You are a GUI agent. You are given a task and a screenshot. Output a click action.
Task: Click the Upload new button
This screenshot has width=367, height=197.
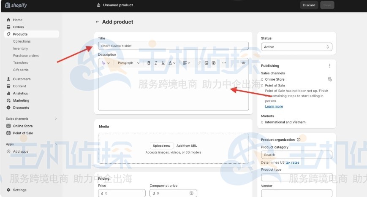[161, 146]
